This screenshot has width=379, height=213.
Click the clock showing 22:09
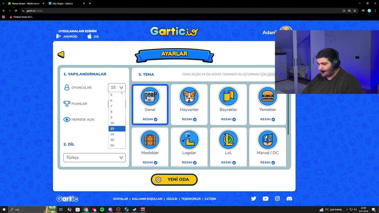click(363, 209)
